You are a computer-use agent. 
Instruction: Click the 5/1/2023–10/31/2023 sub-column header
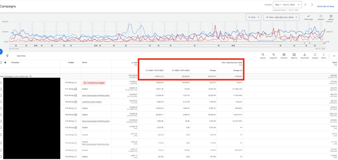point(155,71)
